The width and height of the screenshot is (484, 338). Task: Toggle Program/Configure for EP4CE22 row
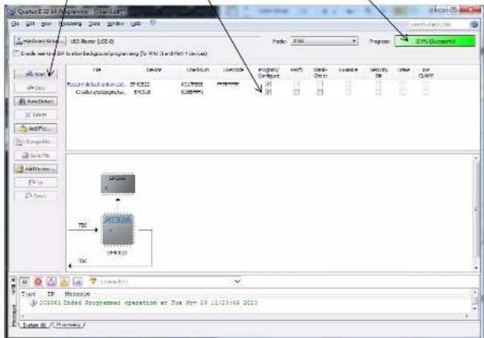tap(268, 84)
